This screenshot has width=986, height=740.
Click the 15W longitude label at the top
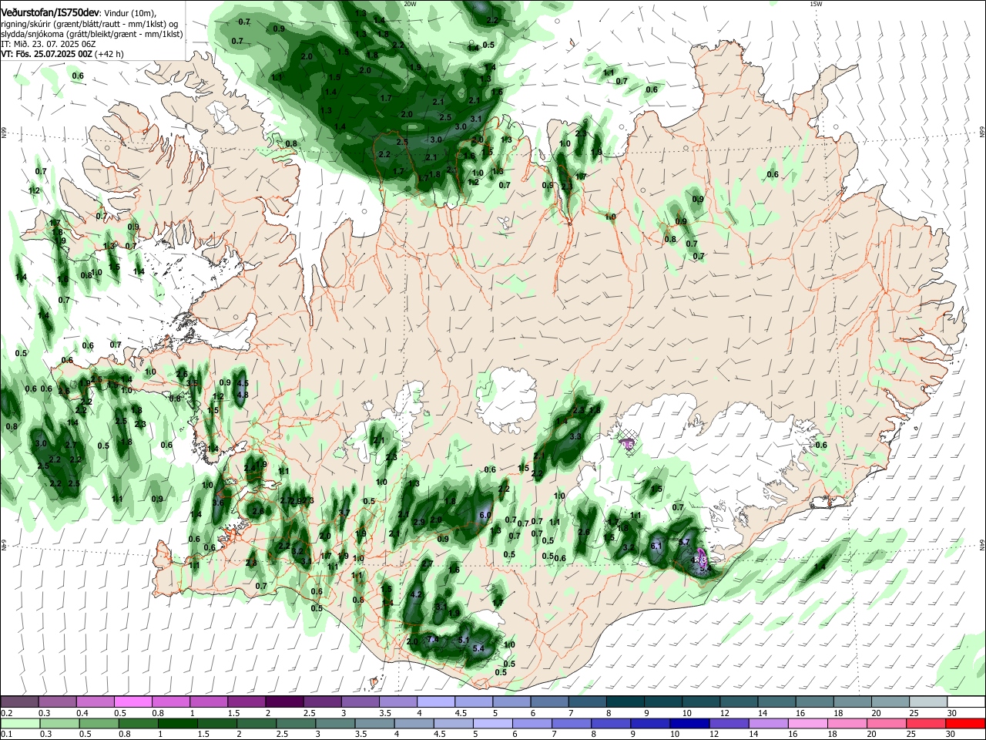pyautogui.click(x=816, y=4)
